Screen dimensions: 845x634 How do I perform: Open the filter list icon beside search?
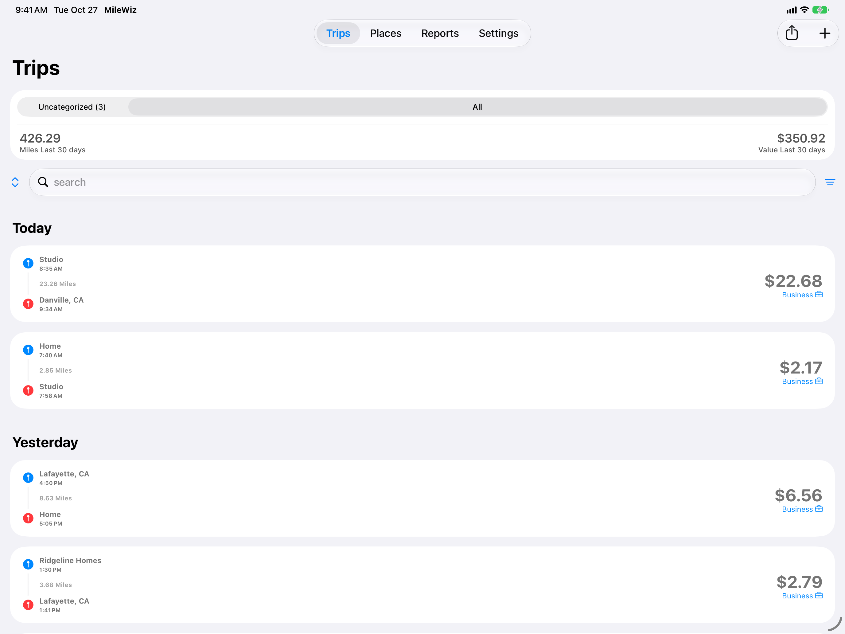830,182
